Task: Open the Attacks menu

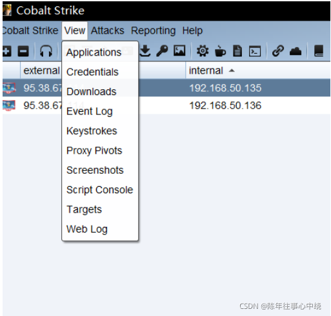Action: (108, 30)
